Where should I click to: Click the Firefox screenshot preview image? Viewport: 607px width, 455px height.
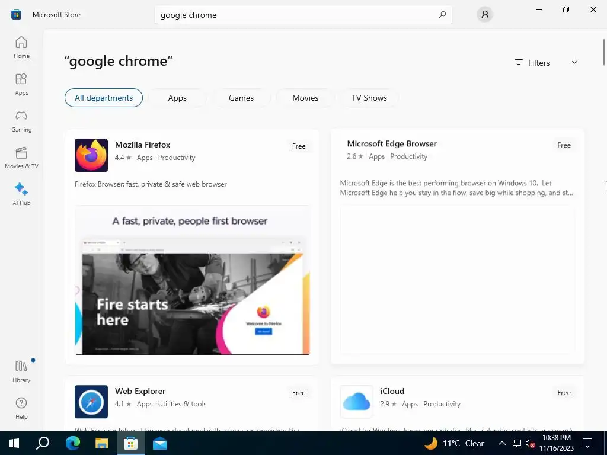[193, 280]
